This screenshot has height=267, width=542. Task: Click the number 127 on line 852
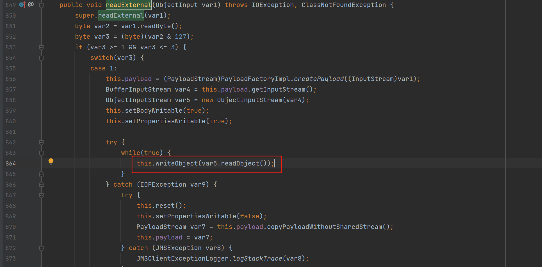point(181,37)
